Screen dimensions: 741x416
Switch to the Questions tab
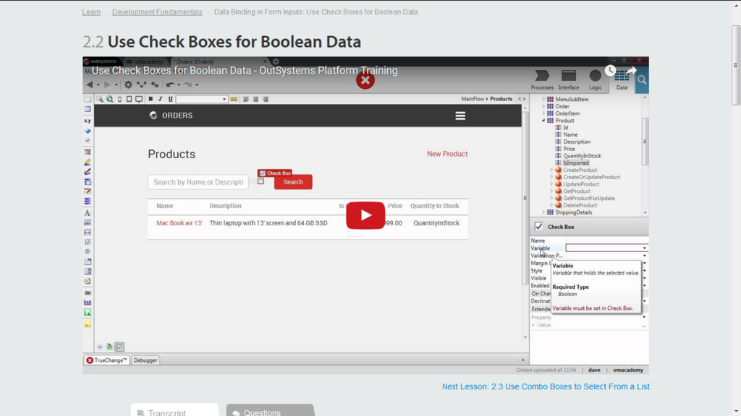coord(271,411)
